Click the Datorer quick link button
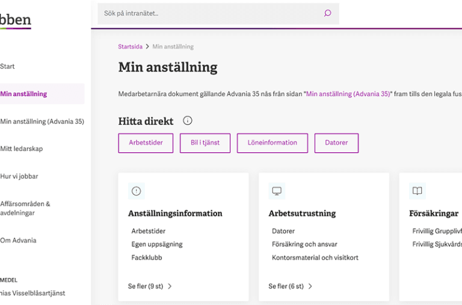 click(x=336, y=143)
